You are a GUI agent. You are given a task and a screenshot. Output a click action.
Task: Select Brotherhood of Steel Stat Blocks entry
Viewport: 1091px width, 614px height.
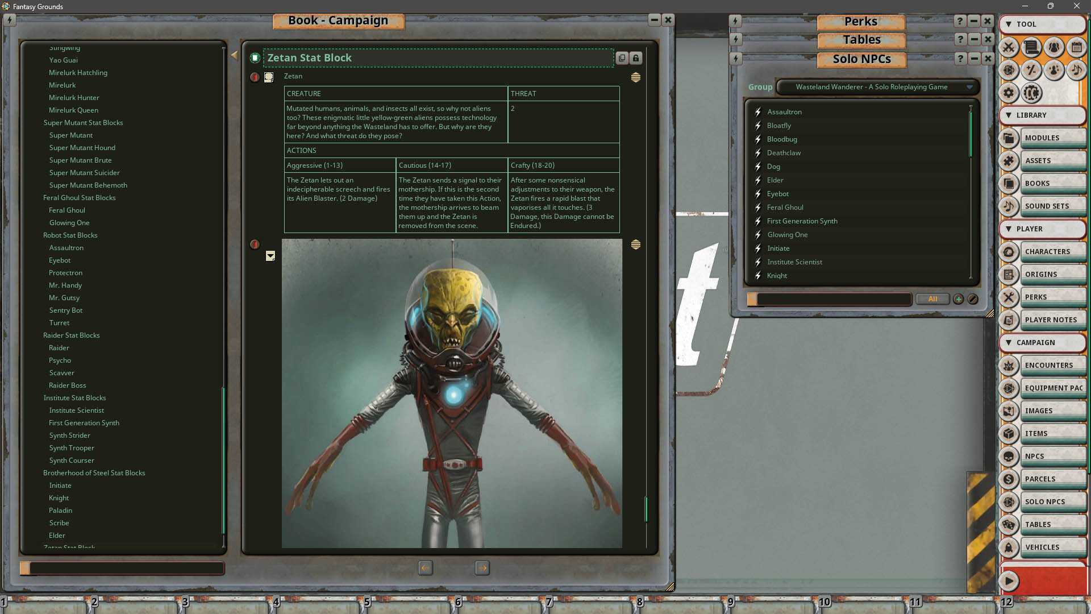tap(94, 473)
